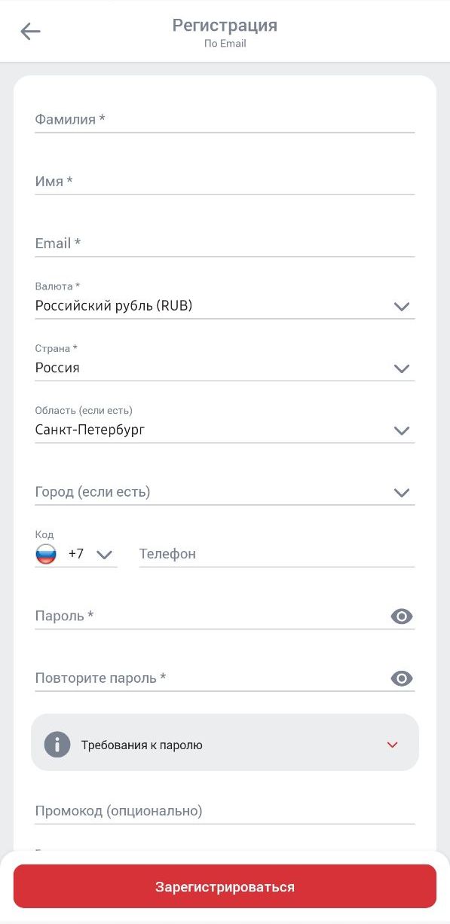
Task: Show password in the Пароль field
Action: pos(403,617)
